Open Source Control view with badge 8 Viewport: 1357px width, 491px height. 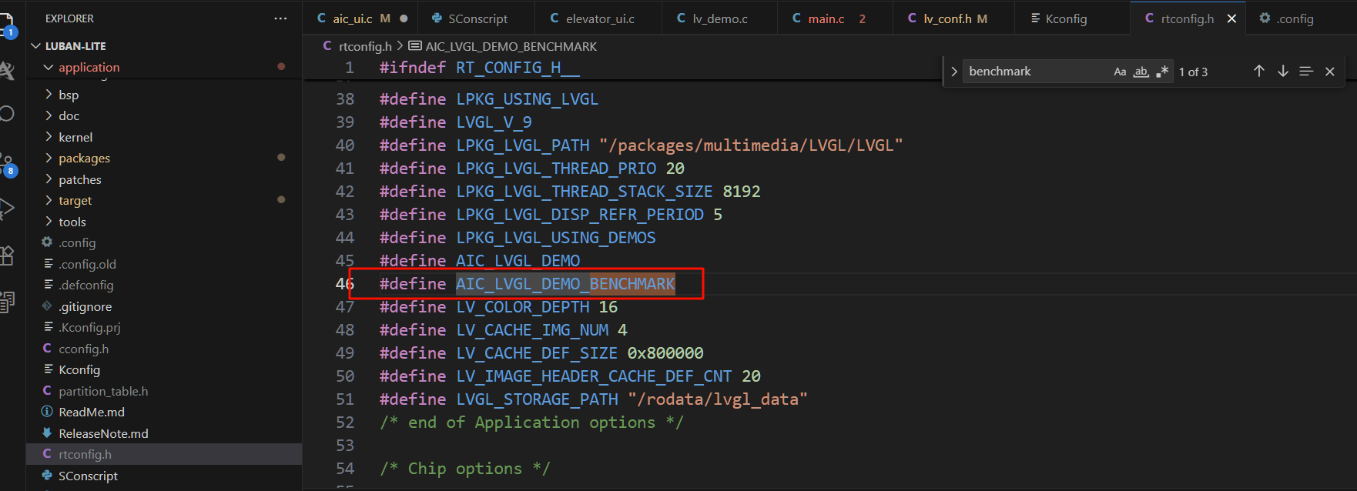click(x=7, y=165)
